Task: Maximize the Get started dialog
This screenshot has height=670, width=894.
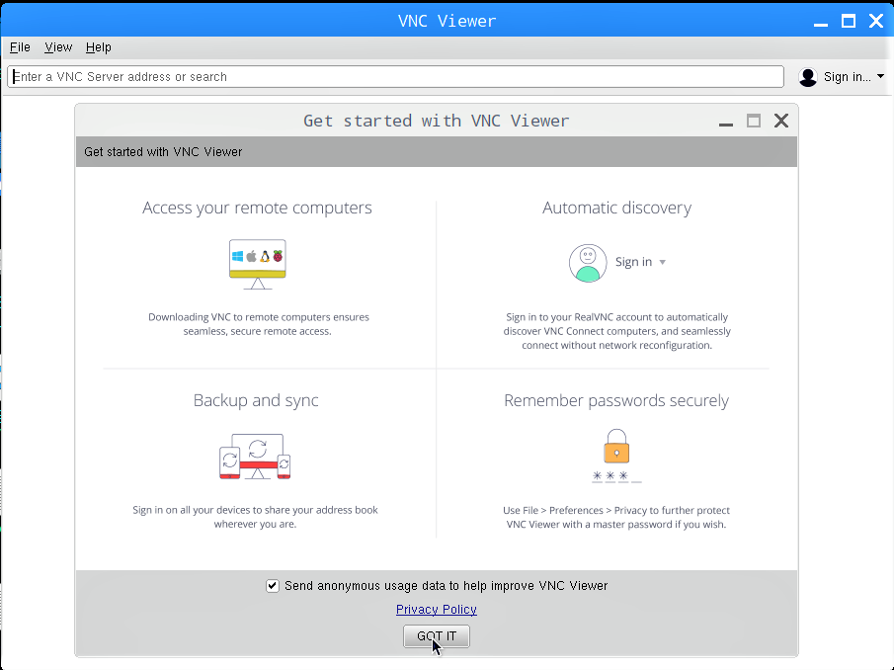Action: pyautogui.click(x=754, y=121)
